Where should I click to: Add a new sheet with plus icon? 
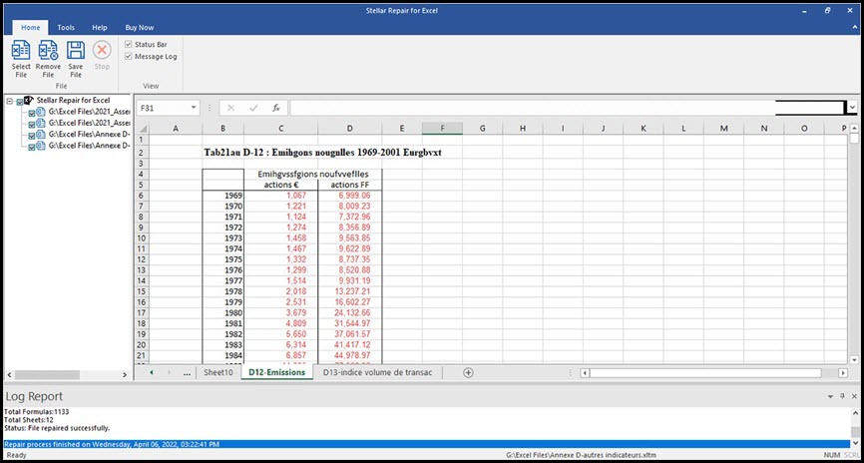(x=468, y=372)
